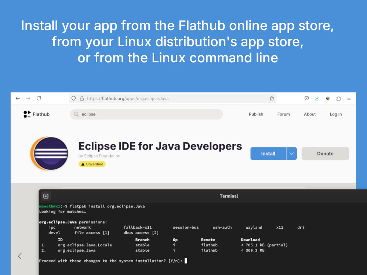367x275 pixels.
Task: Click the blue Install button
Action: (x=268, y=154)
